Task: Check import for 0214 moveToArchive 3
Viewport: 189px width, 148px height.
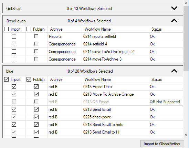Action: [14, 59]
